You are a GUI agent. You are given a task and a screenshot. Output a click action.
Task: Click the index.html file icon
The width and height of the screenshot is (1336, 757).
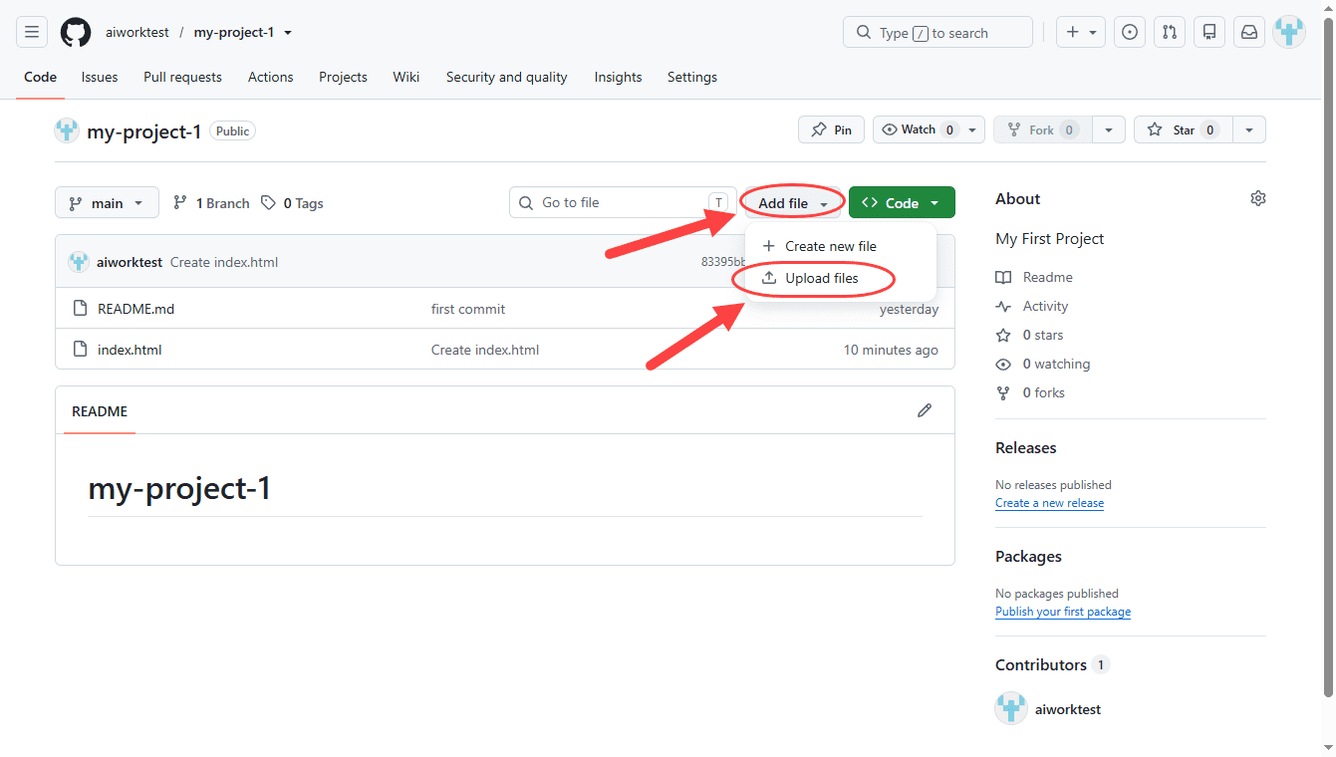click(81, 350)
